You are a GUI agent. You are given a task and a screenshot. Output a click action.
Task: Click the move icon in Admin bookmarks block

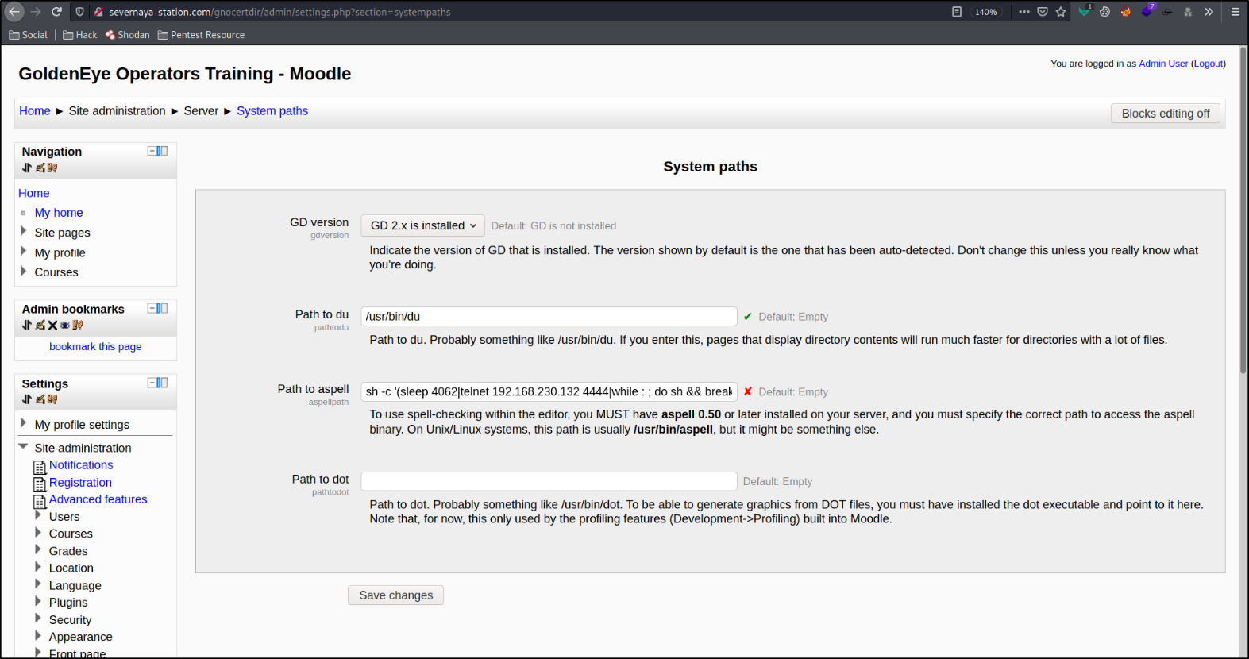point(27,325)
